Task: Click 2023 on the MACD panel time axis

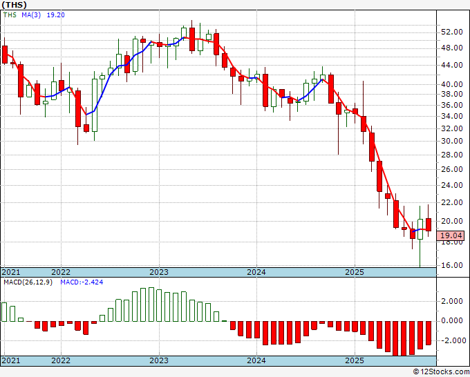Action: tap(159, 360)
